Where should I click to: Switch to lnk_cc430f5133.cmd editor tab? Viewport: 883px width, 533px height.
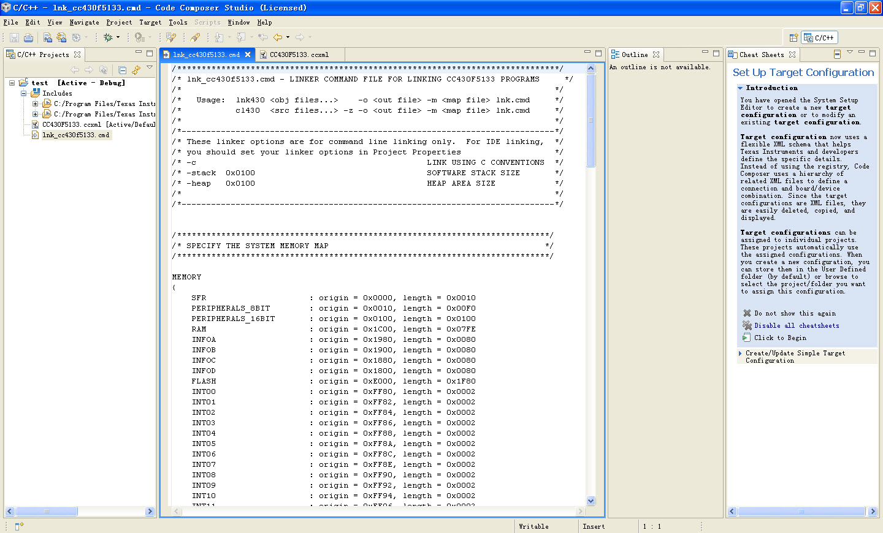coord(206,55)
